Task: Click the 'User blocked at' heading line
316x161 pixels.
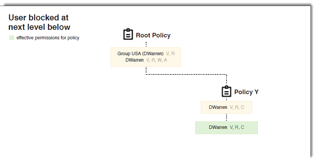Action: [39, 17]
